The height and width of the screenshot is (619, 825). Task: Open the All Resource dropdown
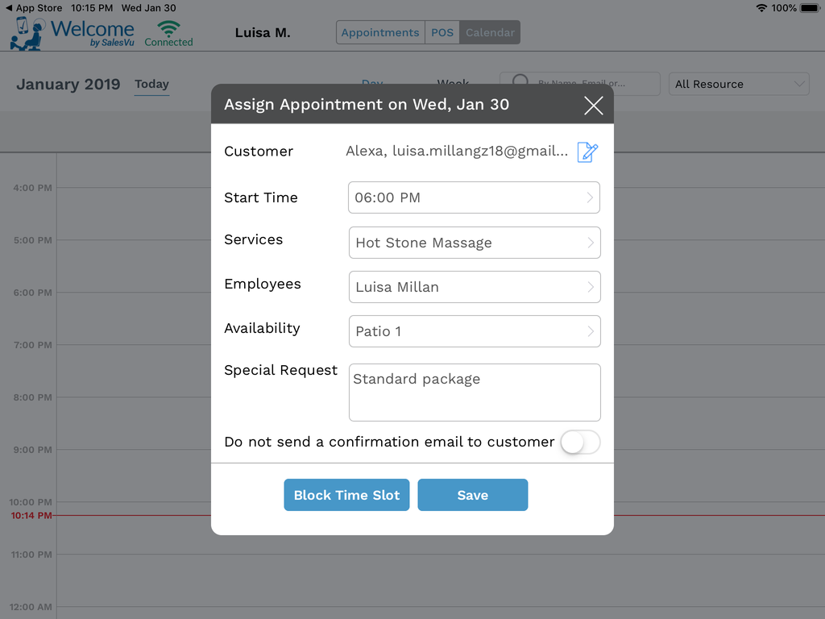coord(739,84)
